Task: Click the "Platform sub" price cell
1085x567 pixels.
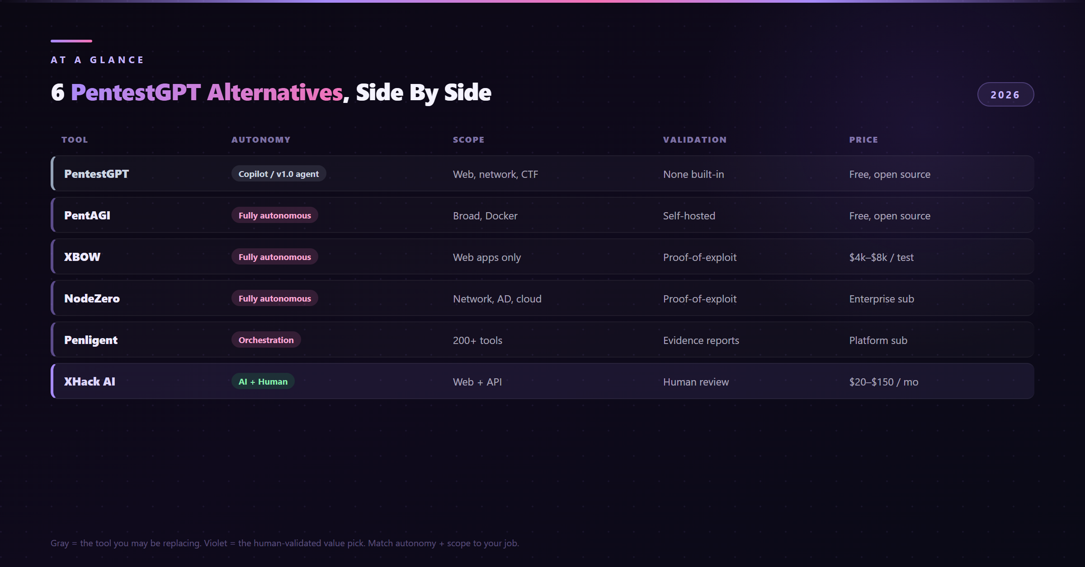Action: 878,340
